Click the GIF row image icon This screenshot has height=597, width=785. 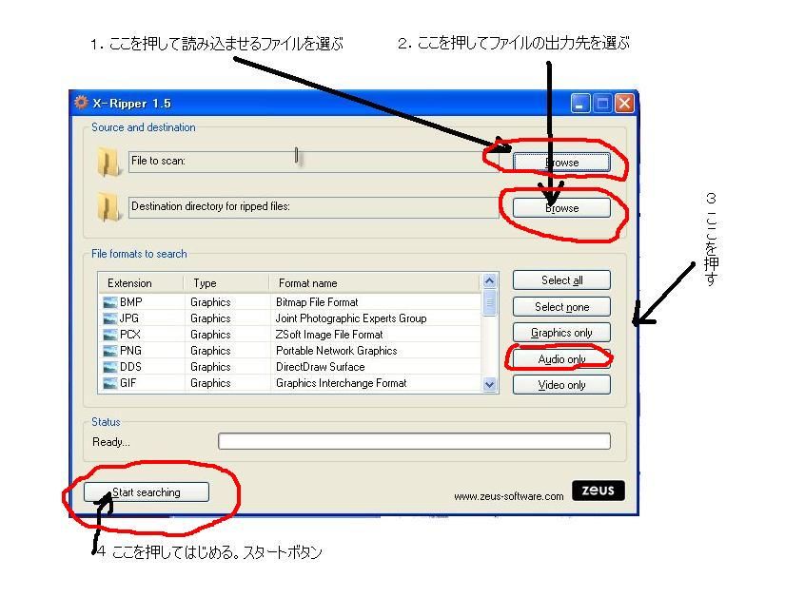109,383
